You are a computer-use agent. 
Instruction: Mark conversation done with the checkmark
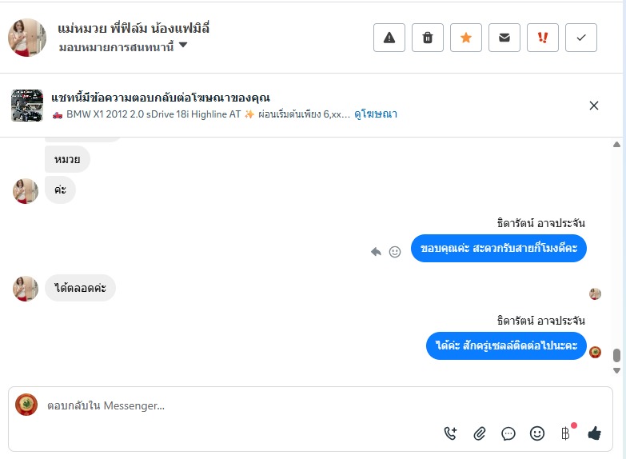pyautogui.click(x=581, y=38)
